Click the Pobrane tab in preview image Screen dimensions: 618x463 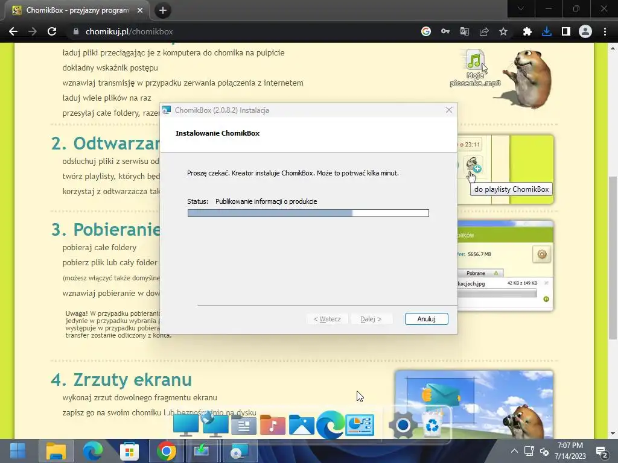click(480, 273)
